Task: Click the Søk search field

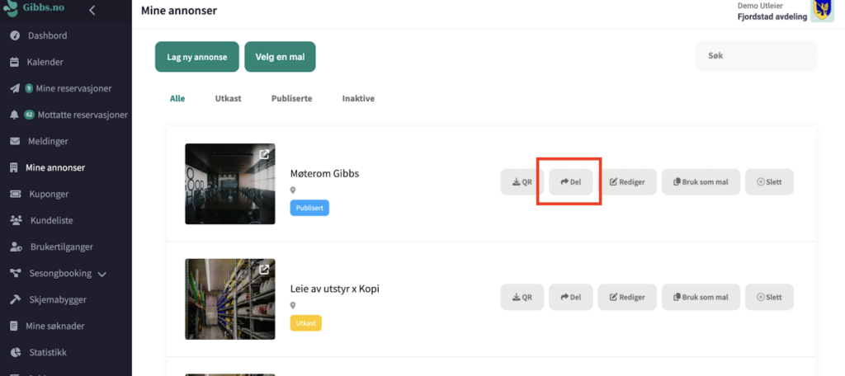Action: tap(756, 56)
